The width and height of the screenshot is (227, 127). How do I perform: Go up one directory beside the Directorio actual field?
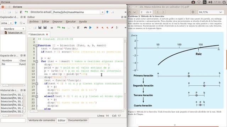[x=107, y=12]
